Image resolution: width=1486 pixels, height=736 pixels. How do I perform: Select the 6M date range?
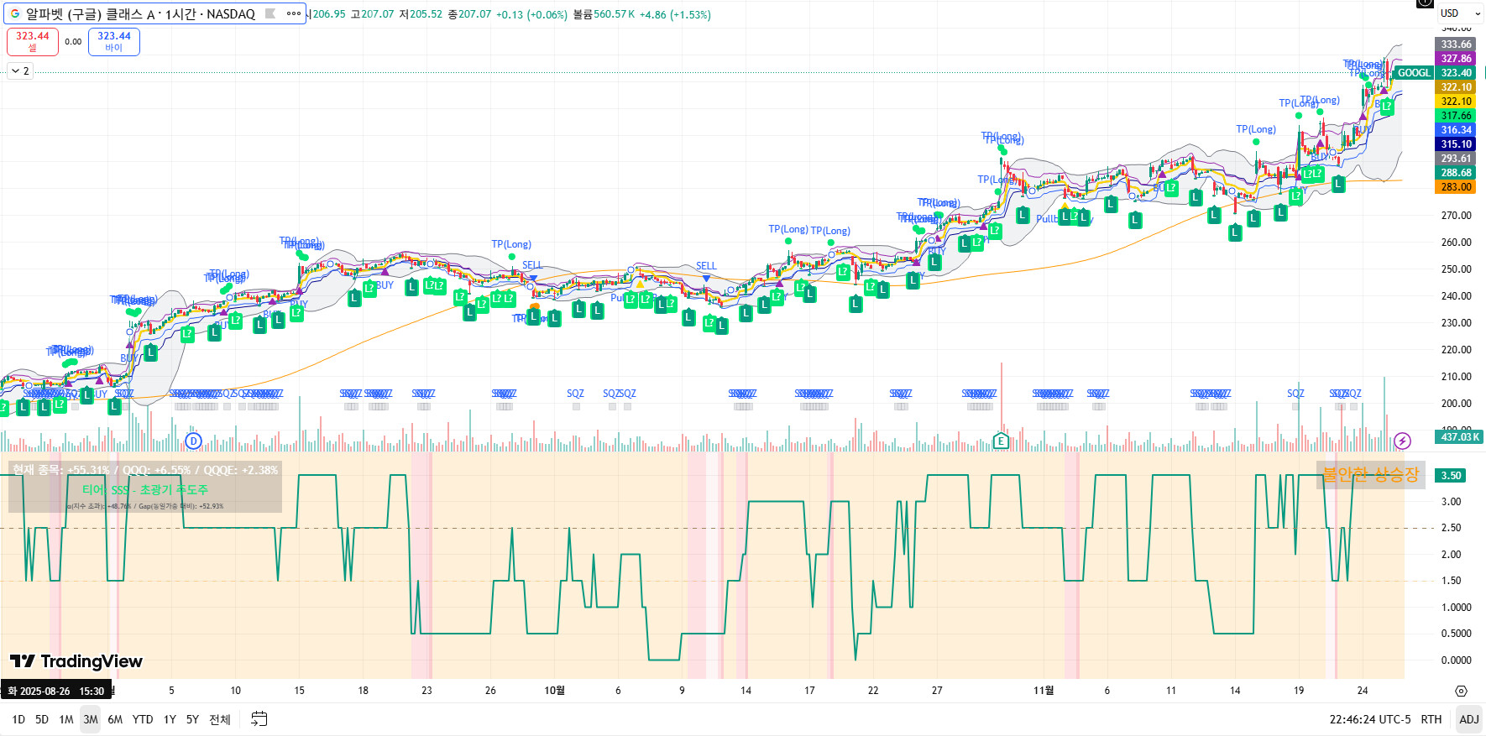click(115, 719)
